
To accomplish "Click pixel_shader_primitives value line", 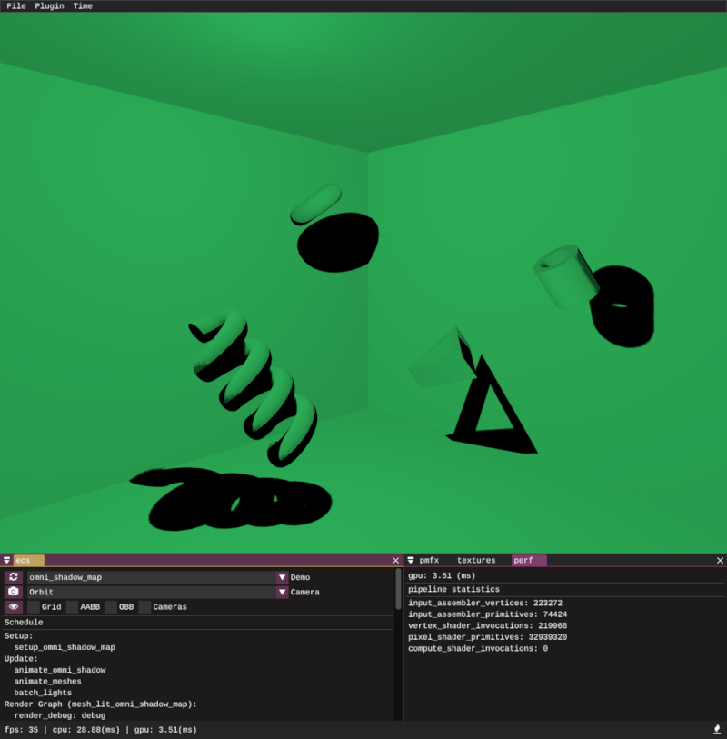I will (x=488, y=636).
